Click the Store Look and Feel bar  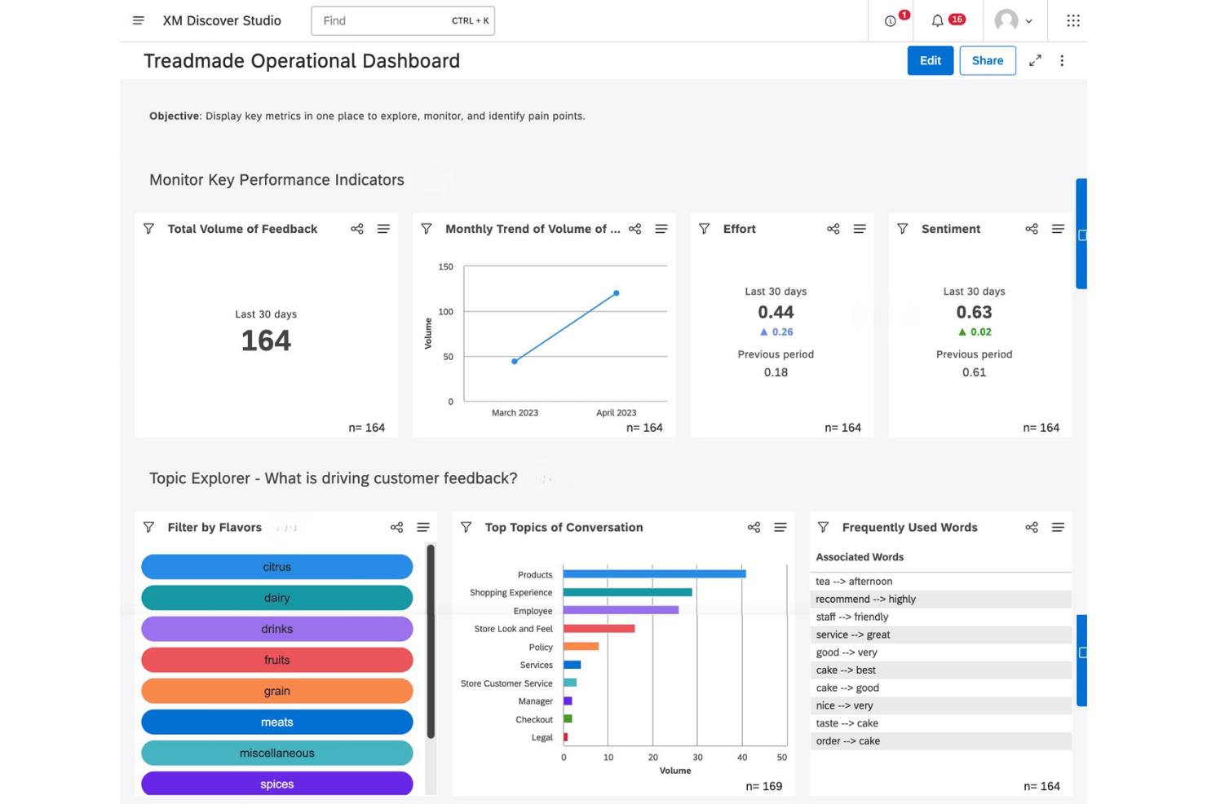coord(599,629)
